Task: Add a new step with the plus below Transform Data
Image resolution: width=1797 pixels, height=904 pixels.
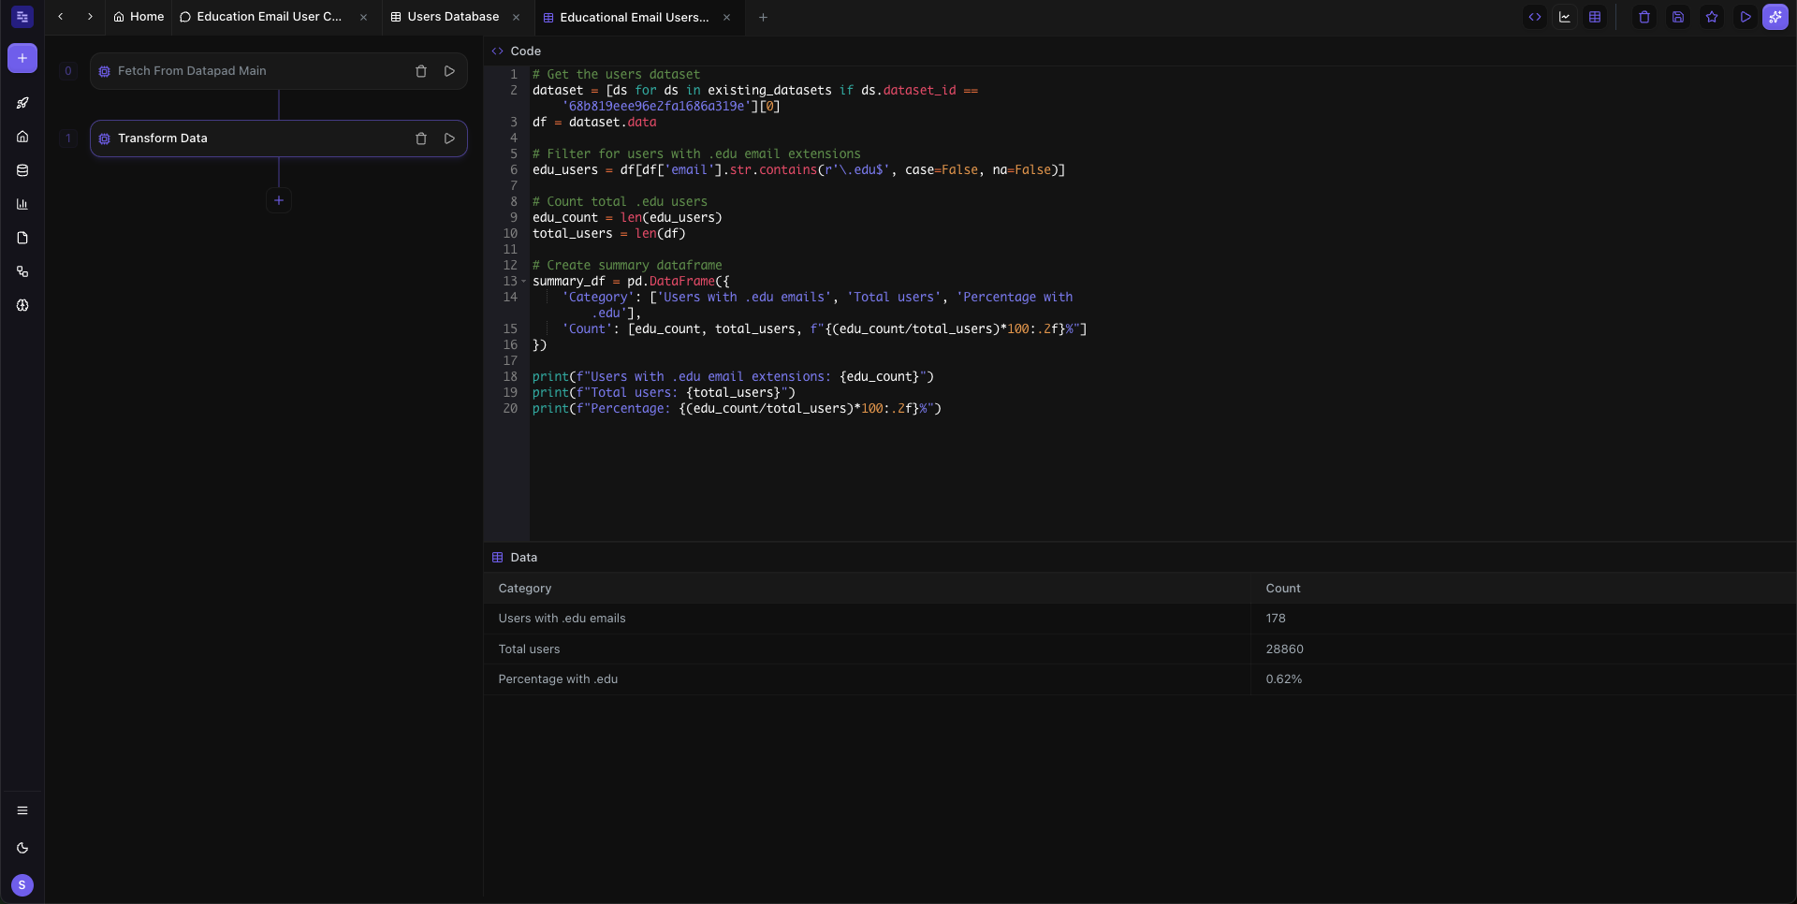Action: click(x=279, y=200)
